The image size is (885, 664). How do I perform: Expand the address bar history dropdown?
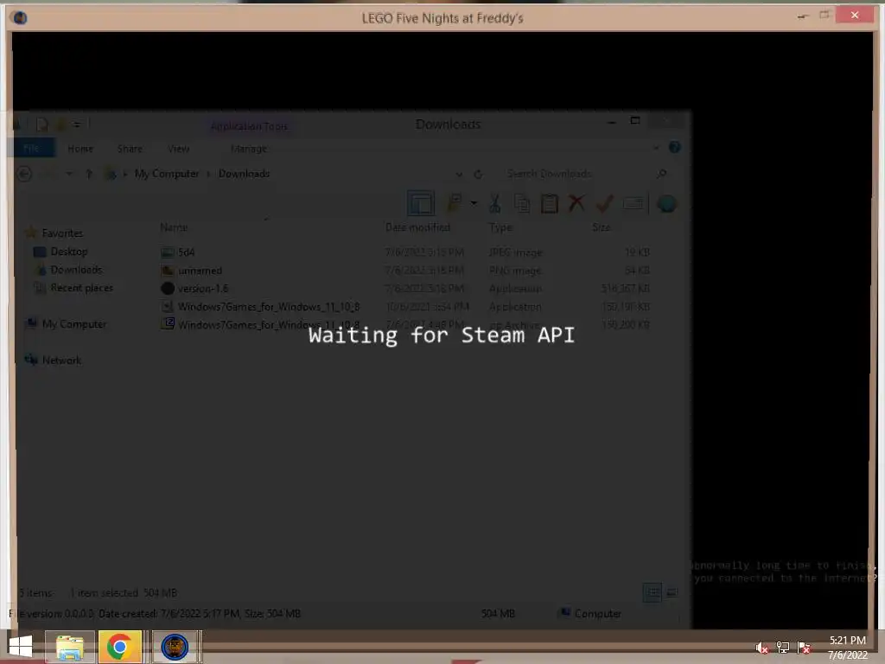459,175
